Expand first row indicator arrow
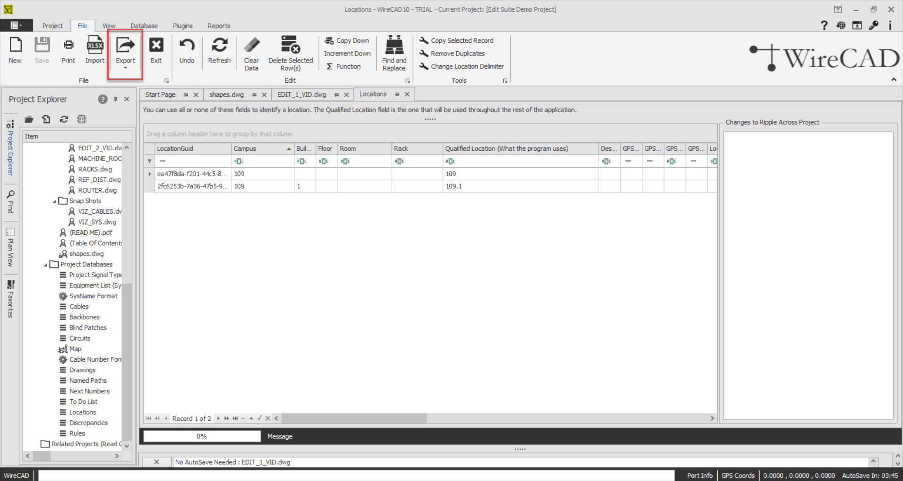The width and height of the screenshot is (903, 481). coord(150,174)
